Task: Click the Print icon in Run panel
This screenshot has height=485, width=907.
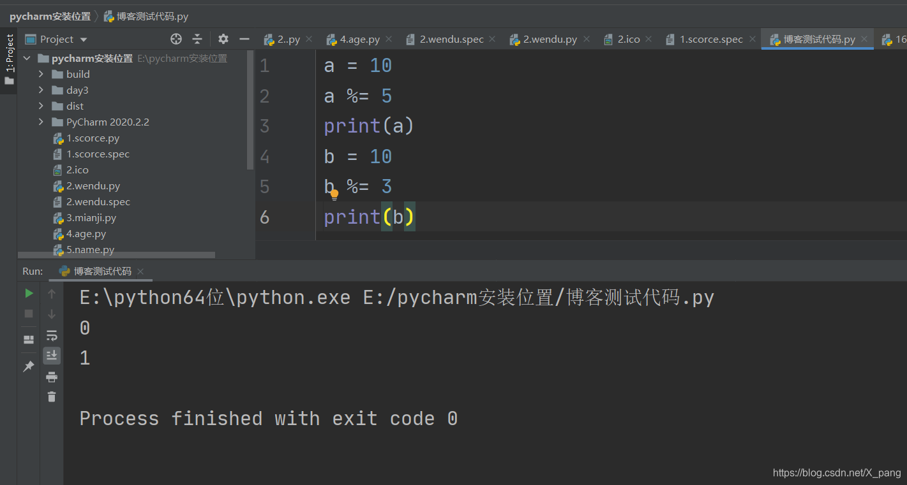Action: click(52, 377)
